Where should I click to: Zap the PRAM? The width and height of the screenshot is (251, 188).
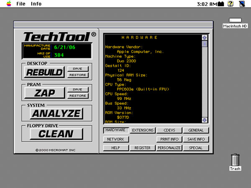tap(44, 93)
